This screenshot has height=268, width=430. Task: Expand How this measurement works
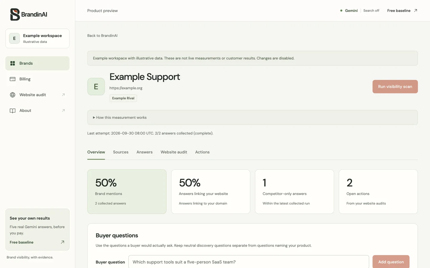(x=253, y=118)
